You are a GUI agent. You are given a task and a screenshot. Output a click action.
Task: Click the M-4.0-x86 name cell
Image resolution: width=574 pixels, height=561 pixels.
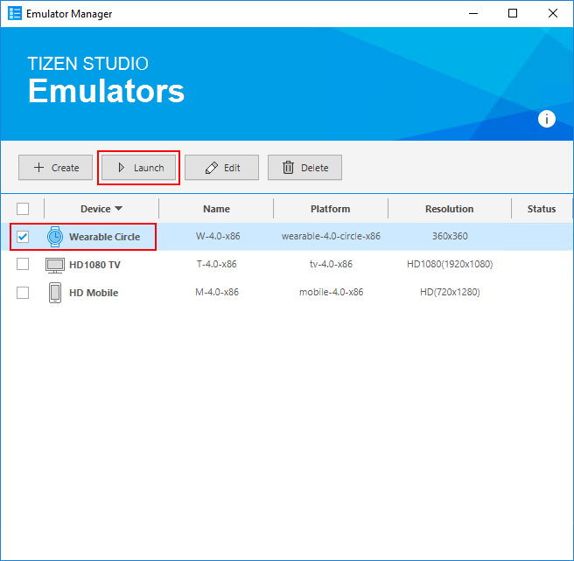(217, 292)
